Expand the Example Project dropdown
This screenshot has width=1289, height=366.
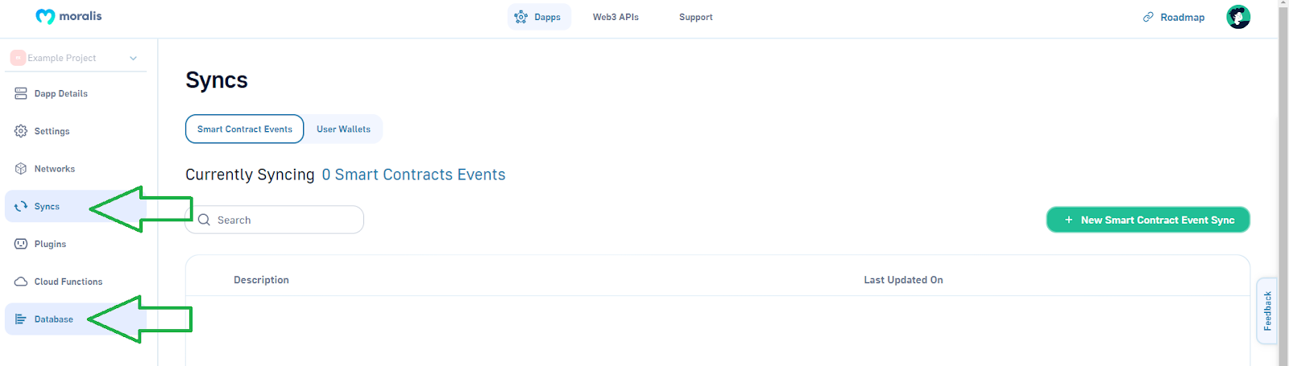point(134,58)
